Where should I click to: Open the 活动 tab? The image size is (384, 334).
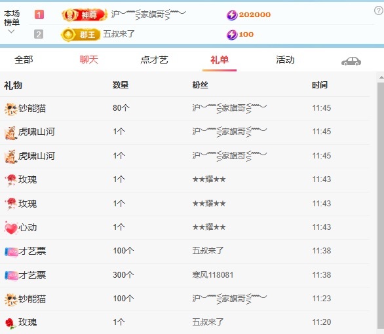[x=285, y=60]
